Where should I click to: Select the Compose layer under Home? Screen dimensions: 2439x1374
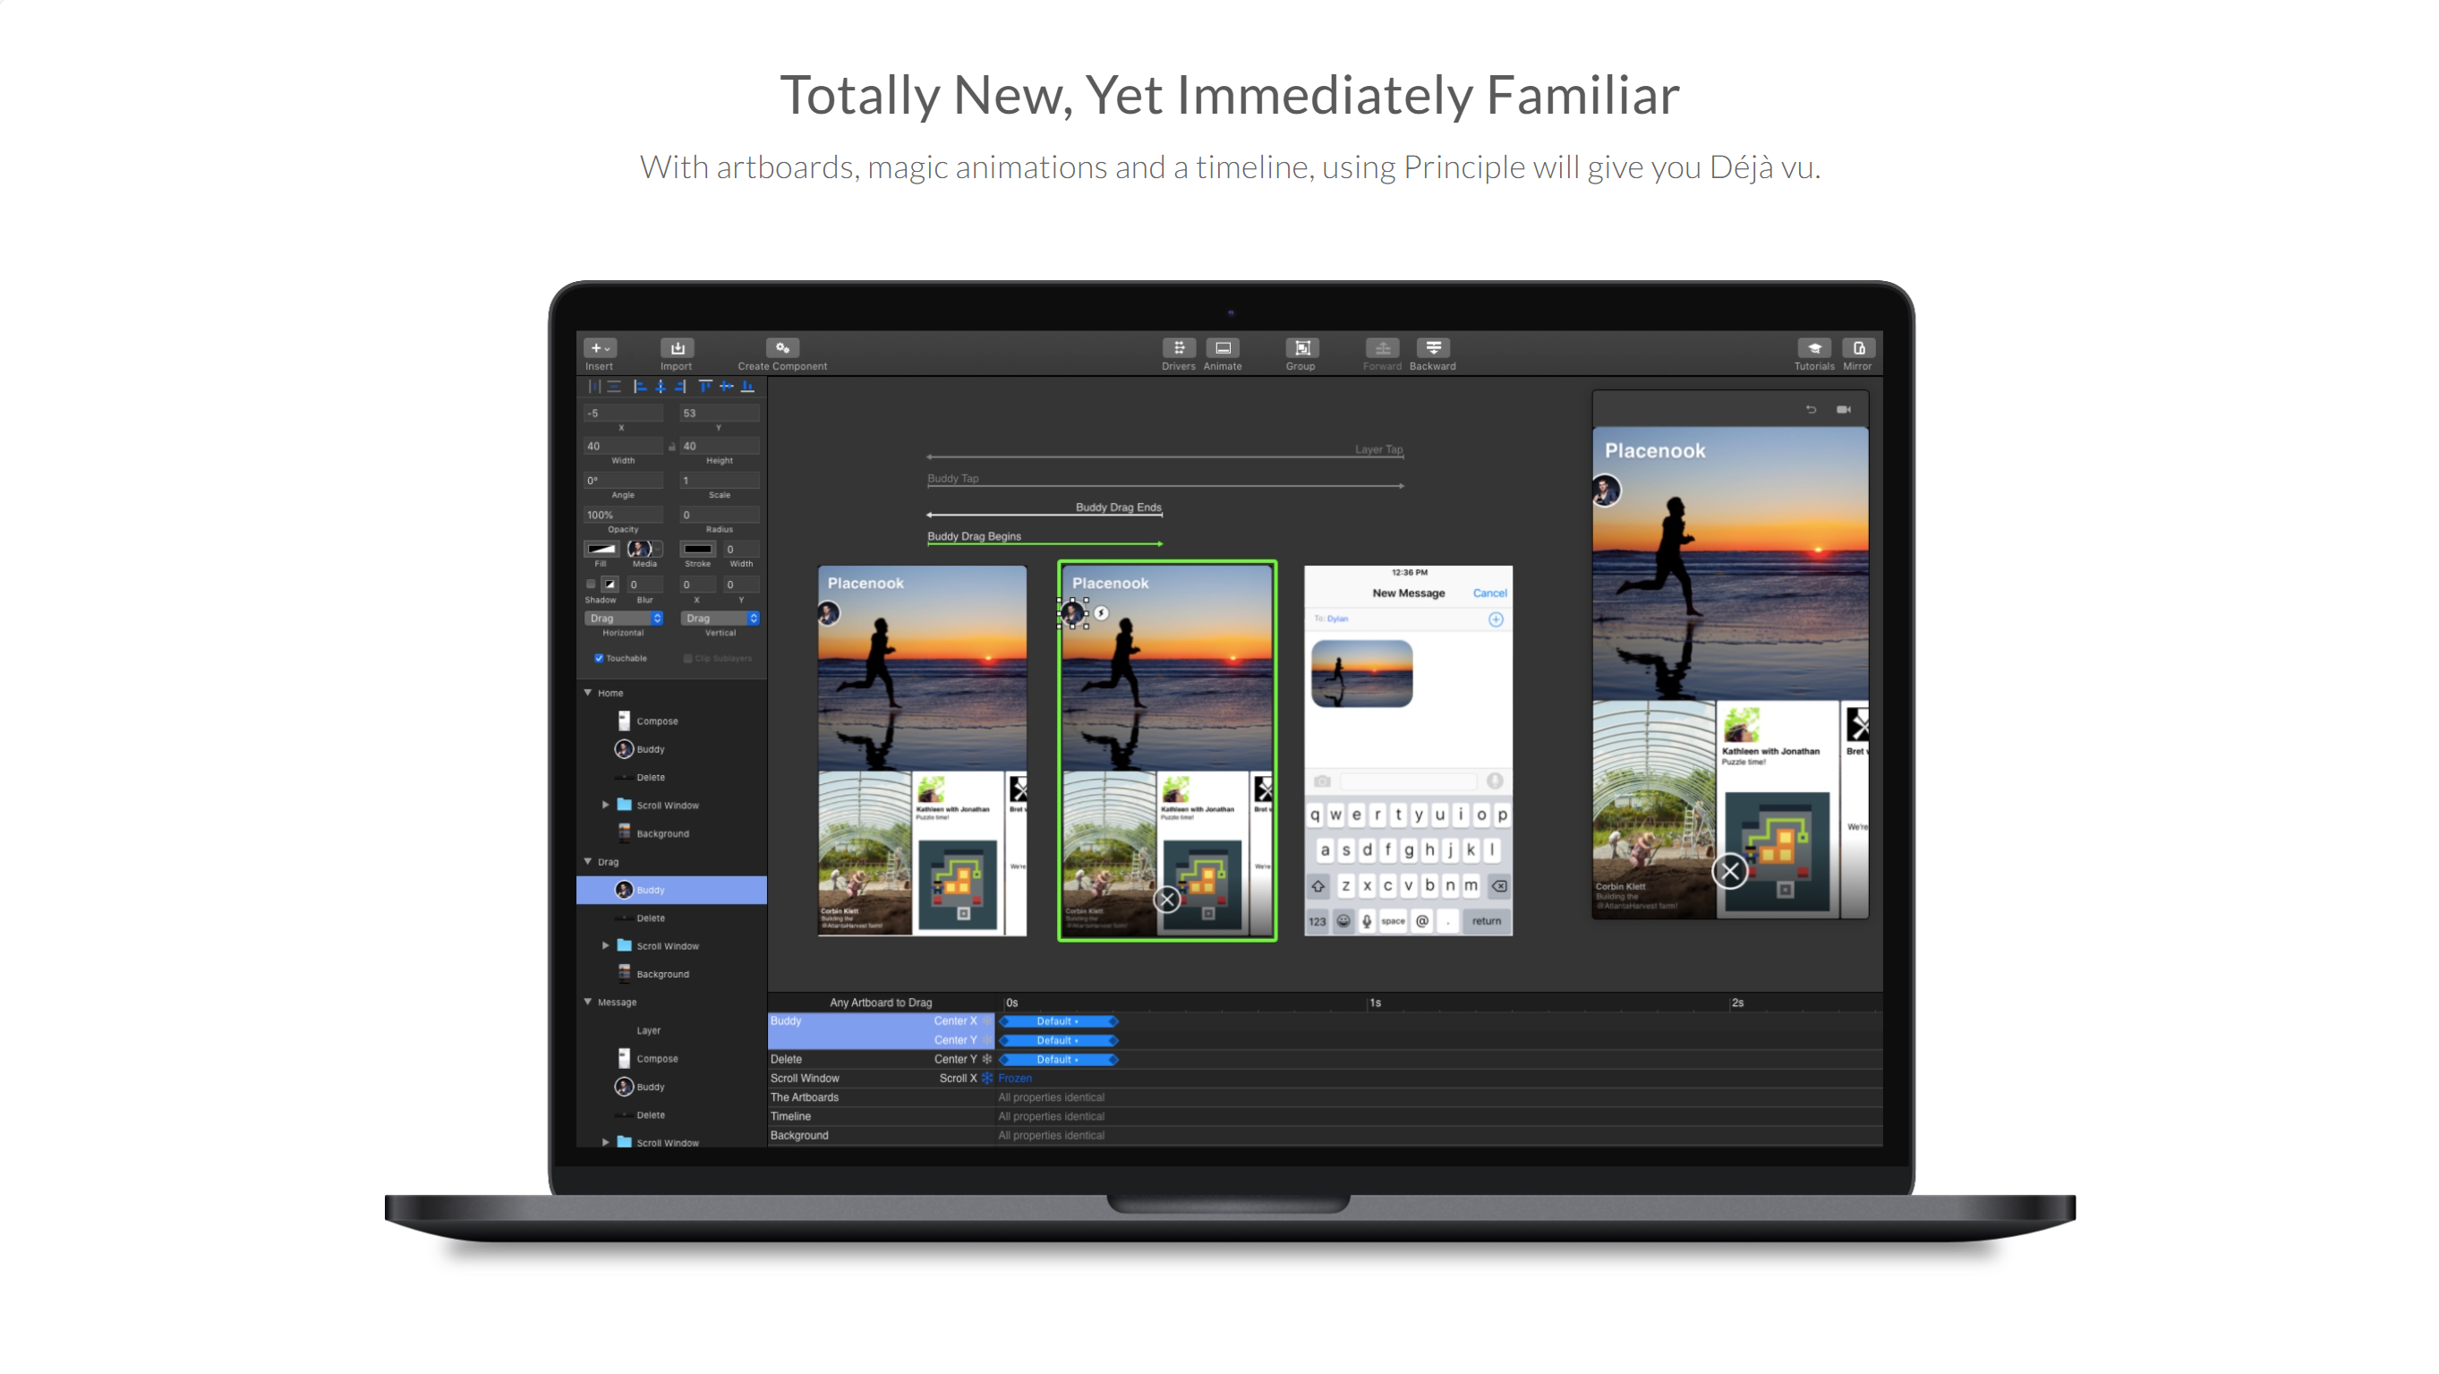click(656, 721)
